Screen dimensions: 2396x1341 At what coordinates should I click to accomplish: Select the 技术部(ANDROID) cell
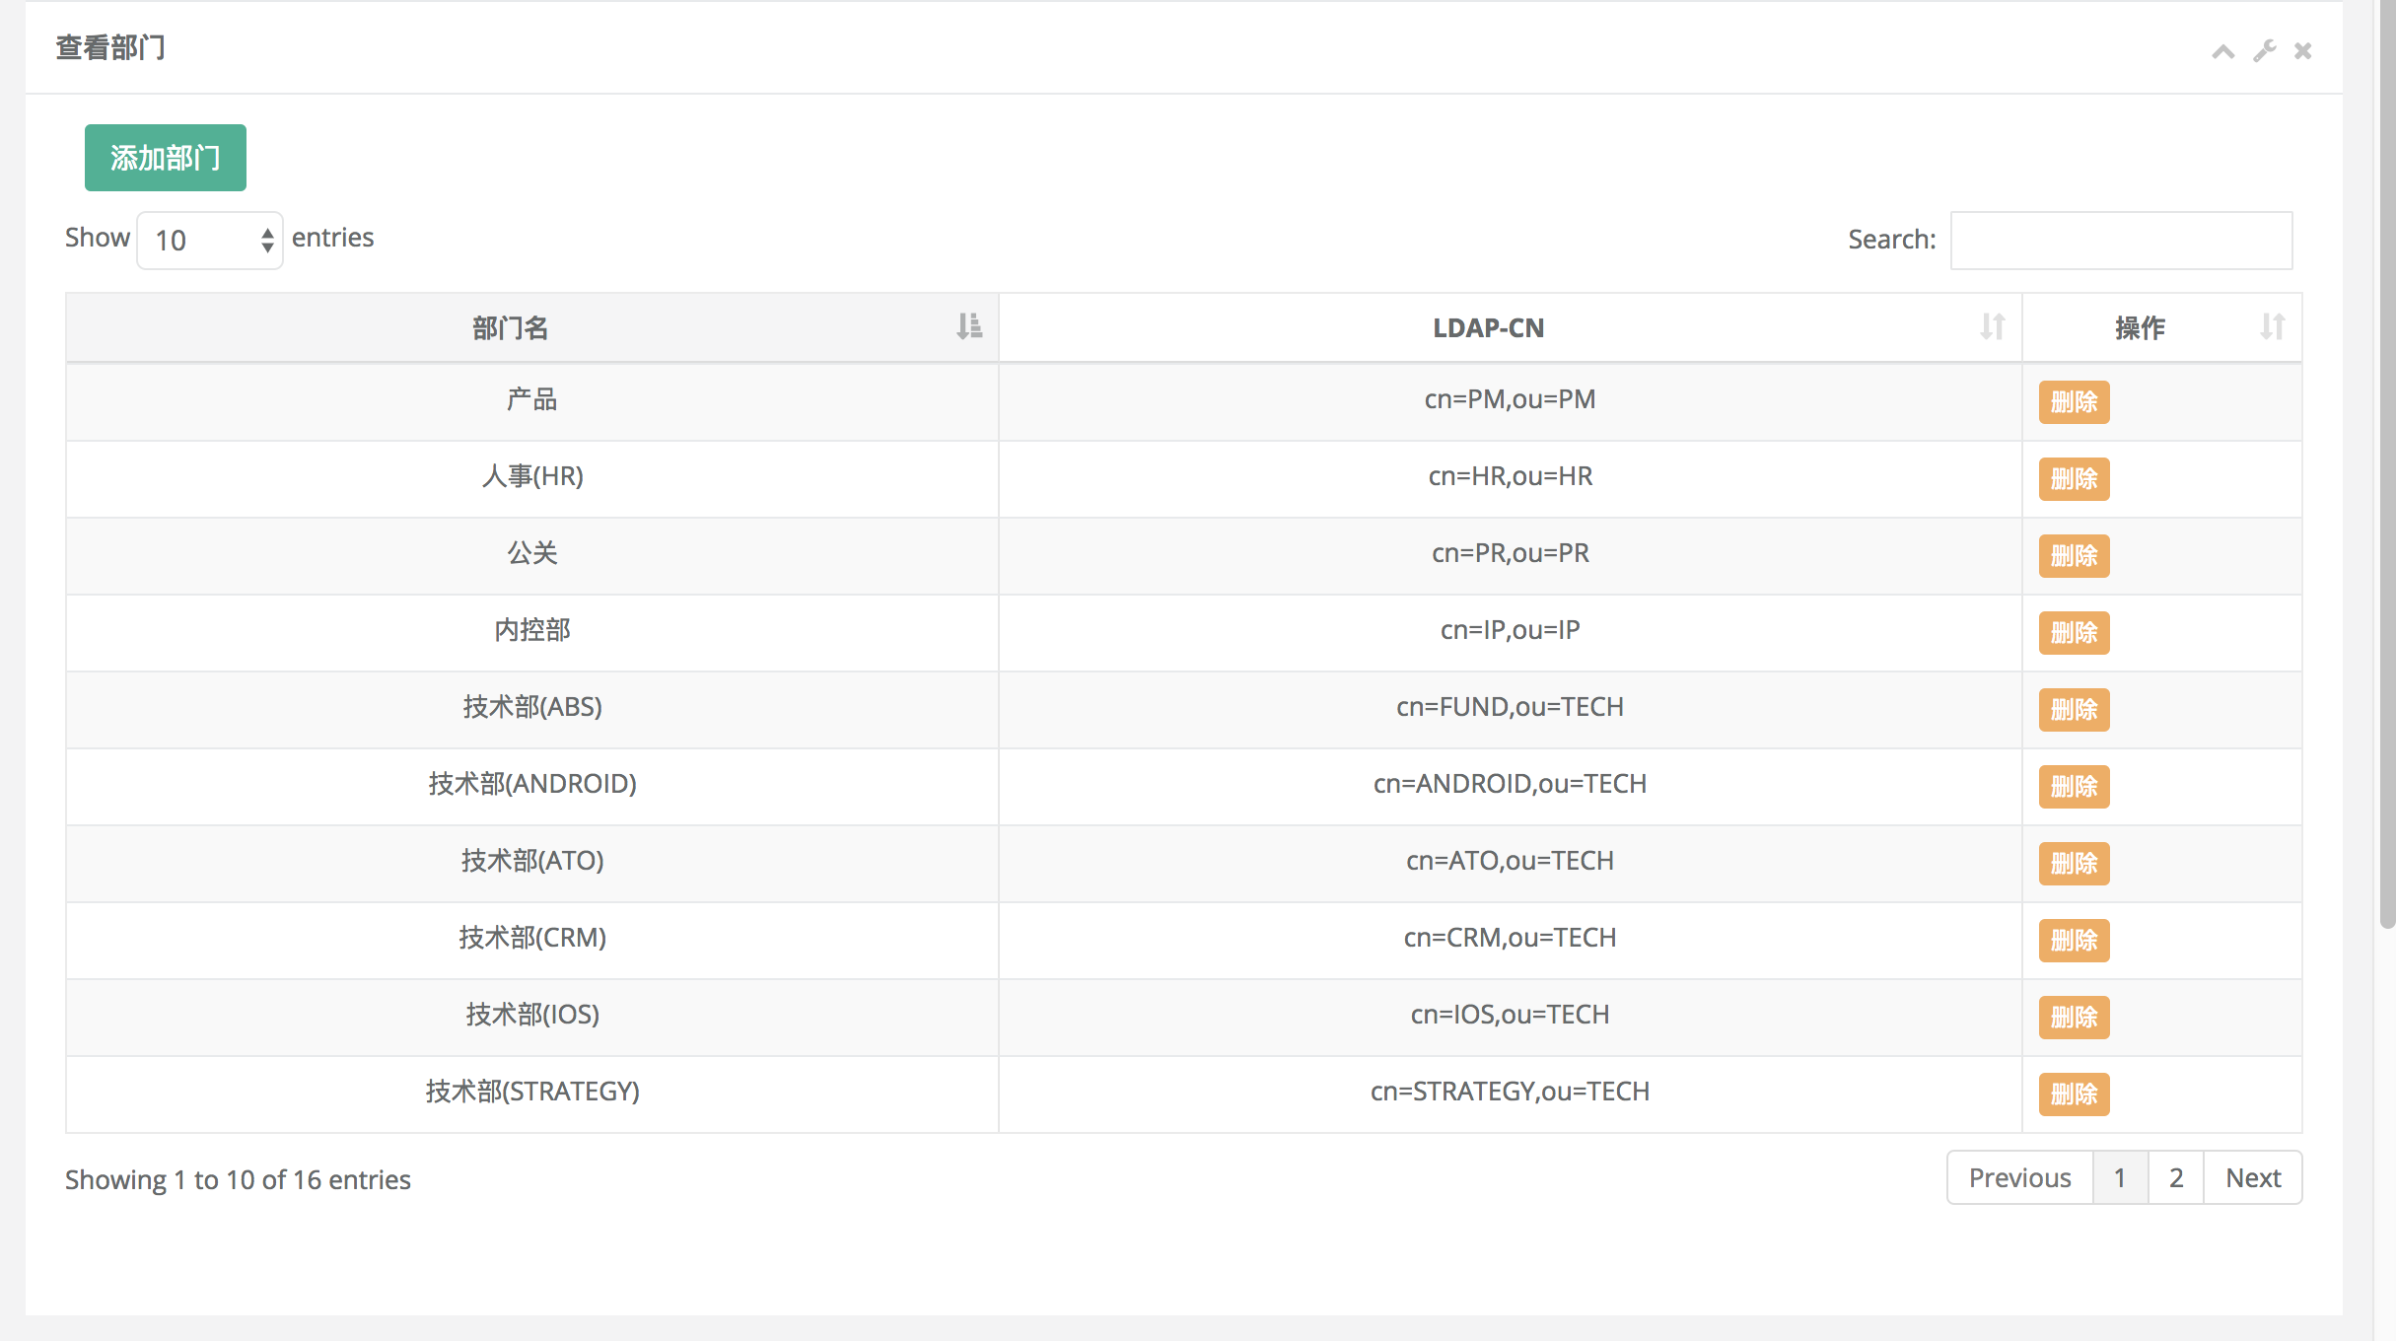pyautogui.click(x=532, y=785)
